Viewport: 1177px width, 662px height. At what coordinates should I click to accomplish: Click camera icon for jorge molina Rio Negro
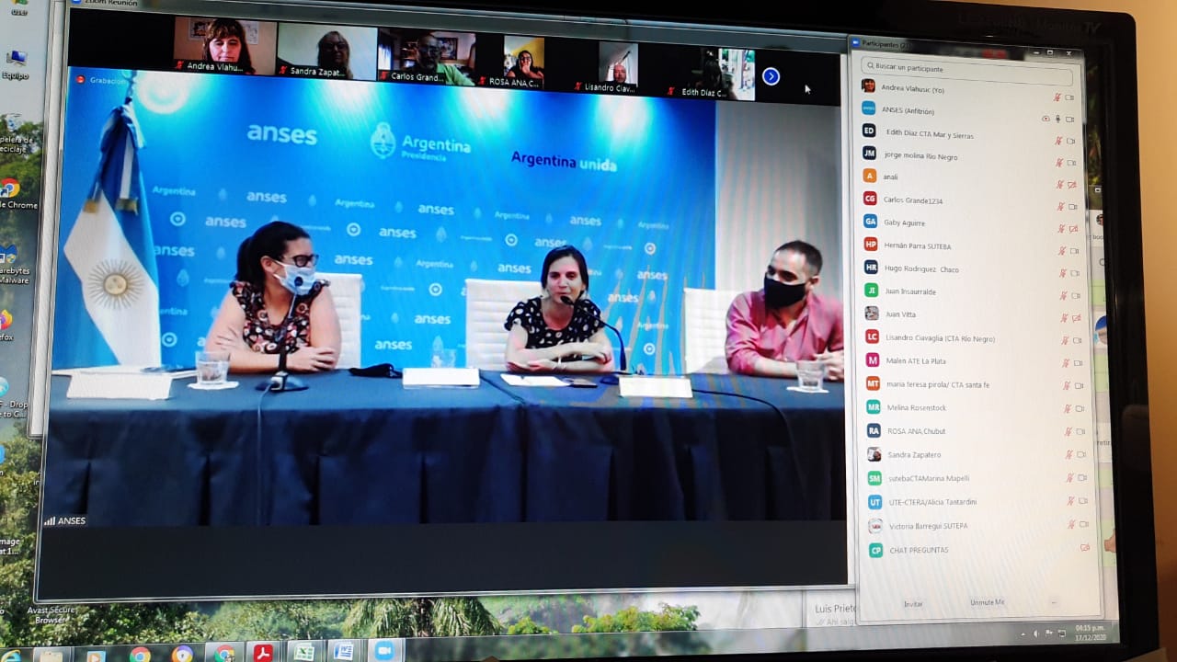click(x=1071, y=163)
